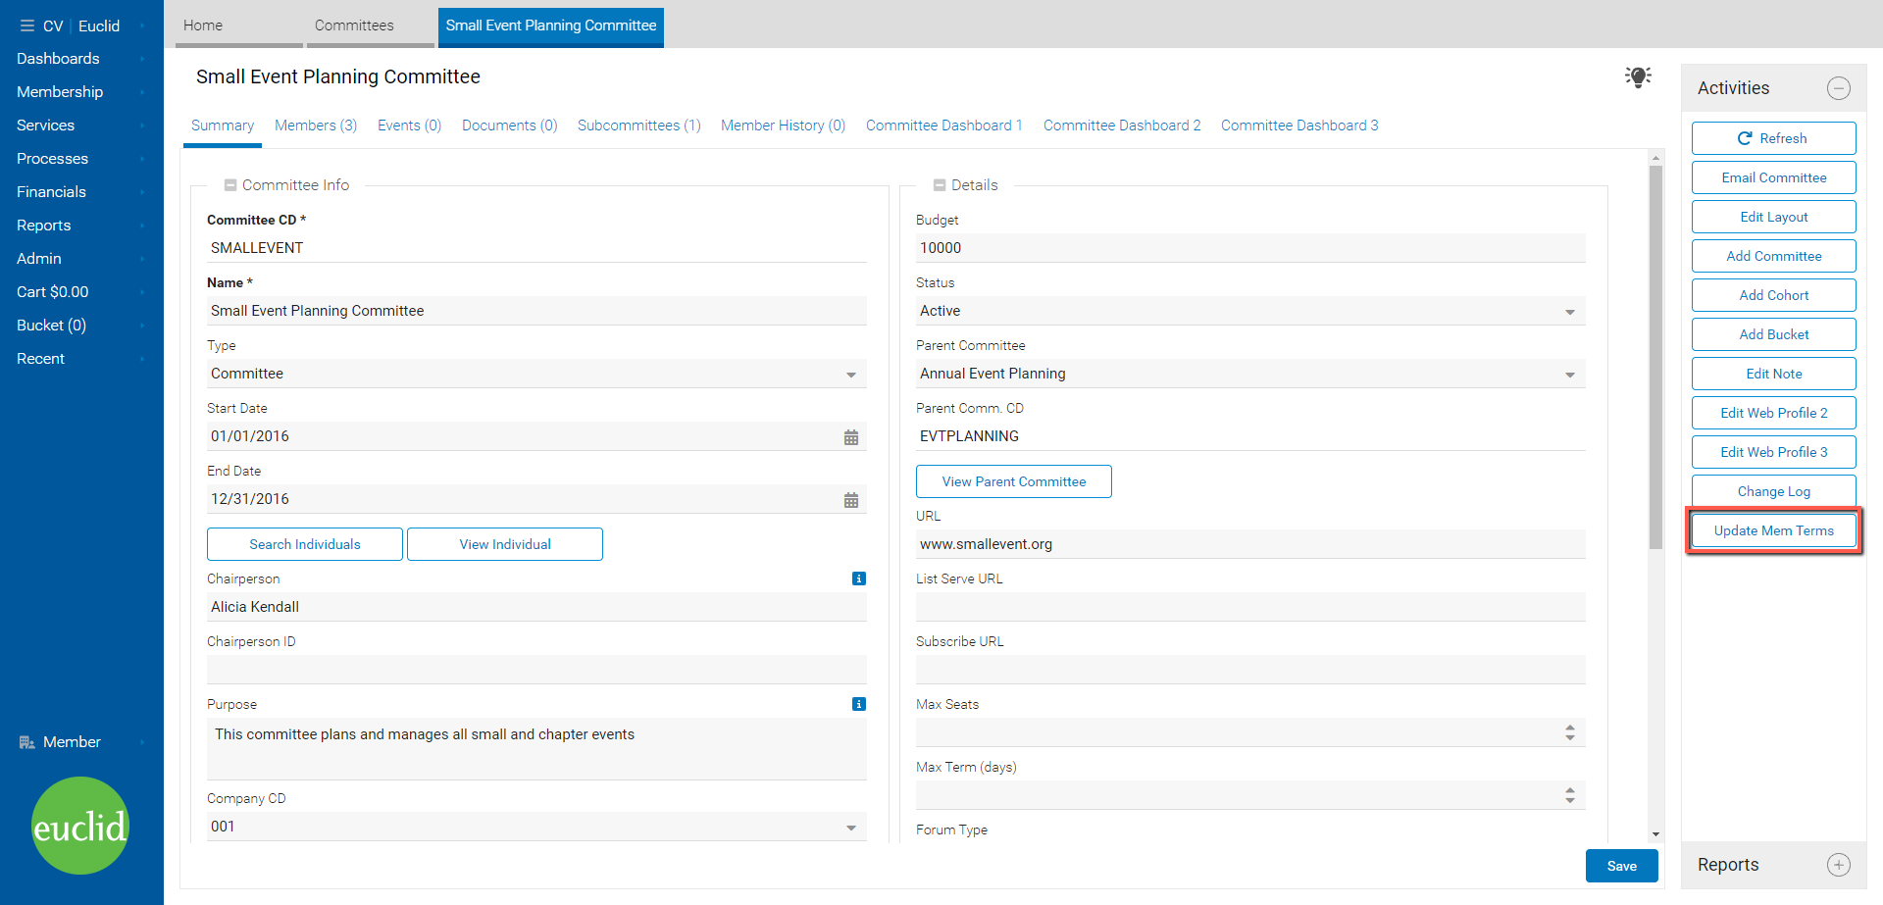The width and height of the screenshot is (1883, 905).
Task: Click the Budget input field
Action: (x=1250, y=248)
